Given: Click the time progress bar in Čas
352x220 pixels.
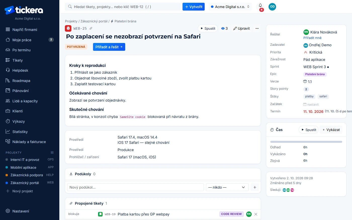Looking at the screenshot, I should (x=306, y=142).
